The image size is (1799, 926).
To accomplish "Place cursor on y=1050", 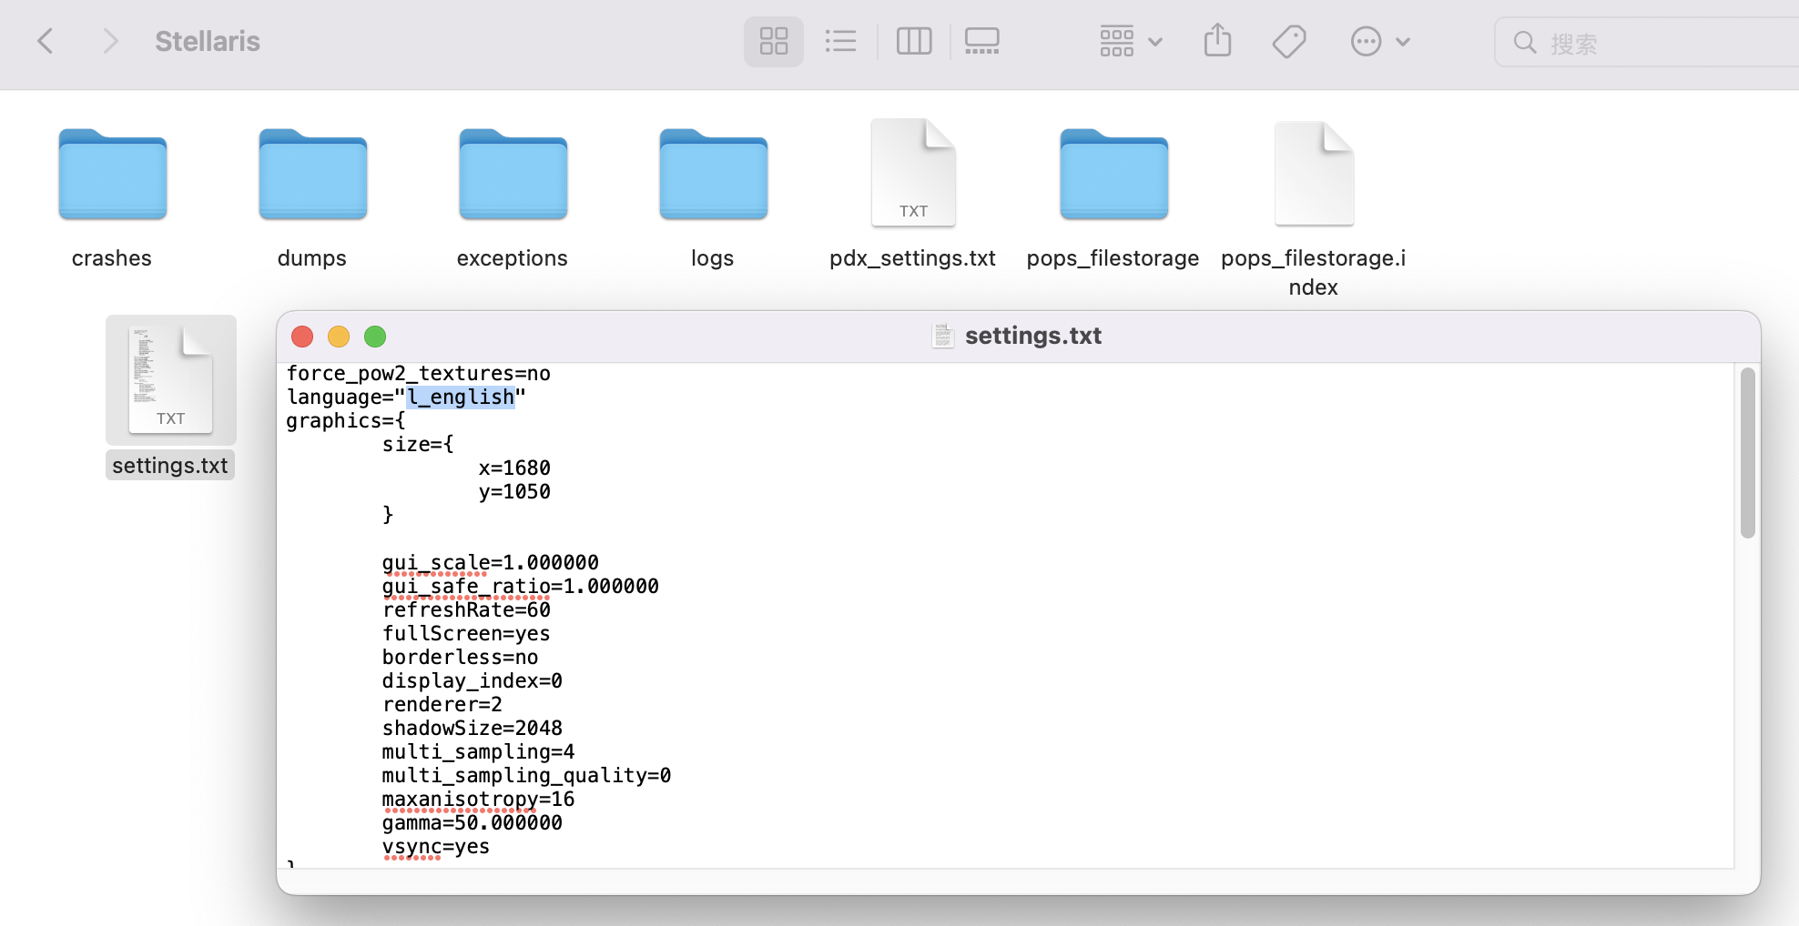I will point(514,492).
